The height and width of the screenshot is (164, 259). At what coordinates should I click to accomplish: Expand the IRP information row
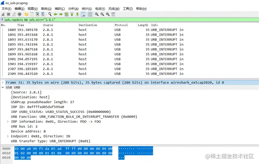[8, 122]
